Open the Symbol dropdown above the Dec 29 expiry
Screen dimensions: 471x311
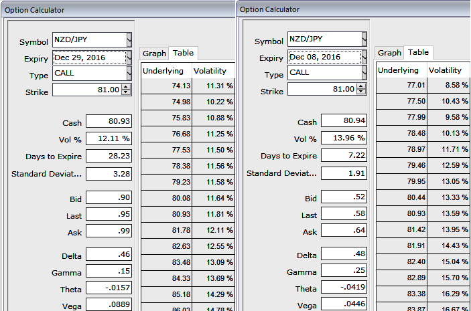tap(129, 40)
